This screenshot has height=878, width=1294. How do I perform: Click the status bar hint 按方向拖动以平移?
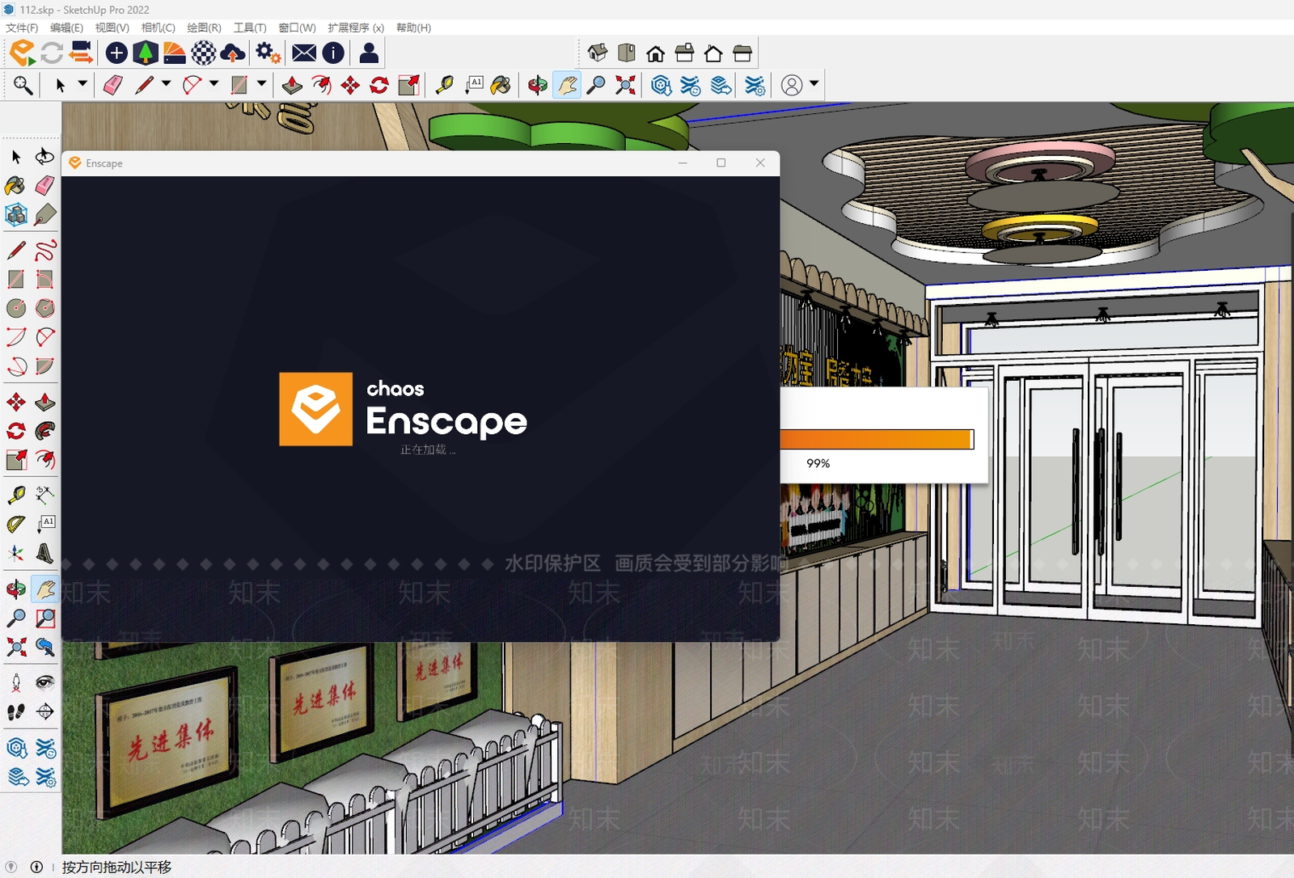[x=116, y=867]
